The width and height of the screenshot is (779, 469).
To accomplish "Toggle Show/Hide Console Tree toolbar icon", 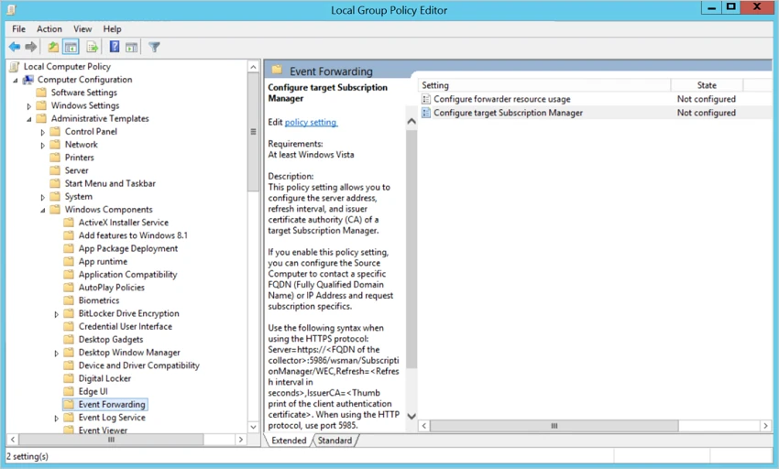I will click(x=71, y=47).
